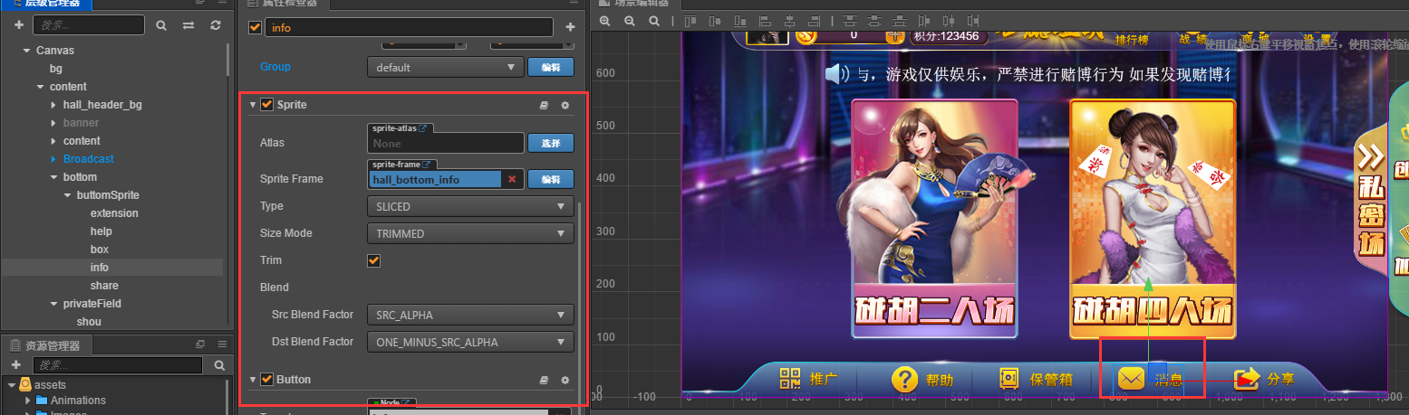The width and height of the screenshot is (1409, 415).
Task: Disable the Button component checkbox
Action: (266, 380)
